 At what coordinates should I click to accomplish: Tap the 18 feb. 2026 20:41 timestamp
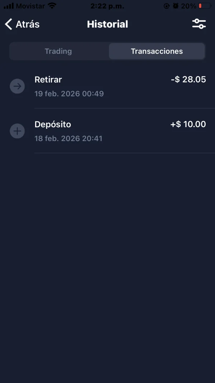[68, 139]
